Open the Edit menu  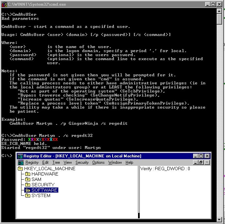45,162
